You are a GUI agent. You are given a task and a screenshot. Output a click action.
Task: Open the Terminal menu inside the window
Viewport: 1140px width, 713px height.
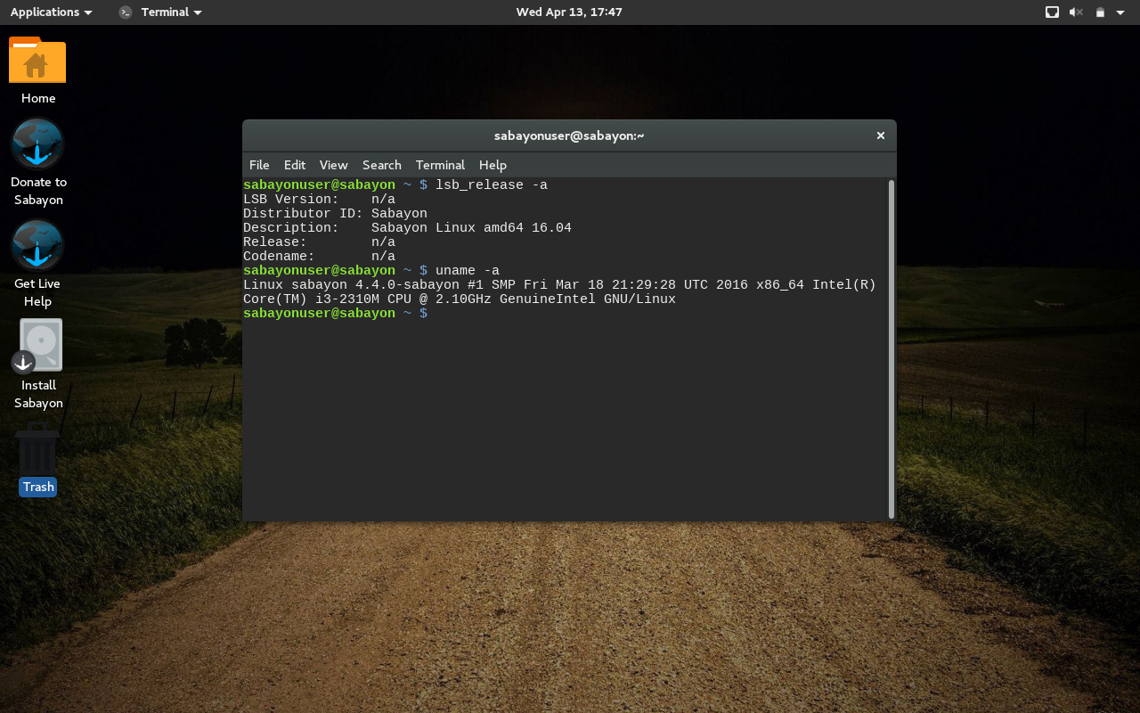tap(440, 165)
